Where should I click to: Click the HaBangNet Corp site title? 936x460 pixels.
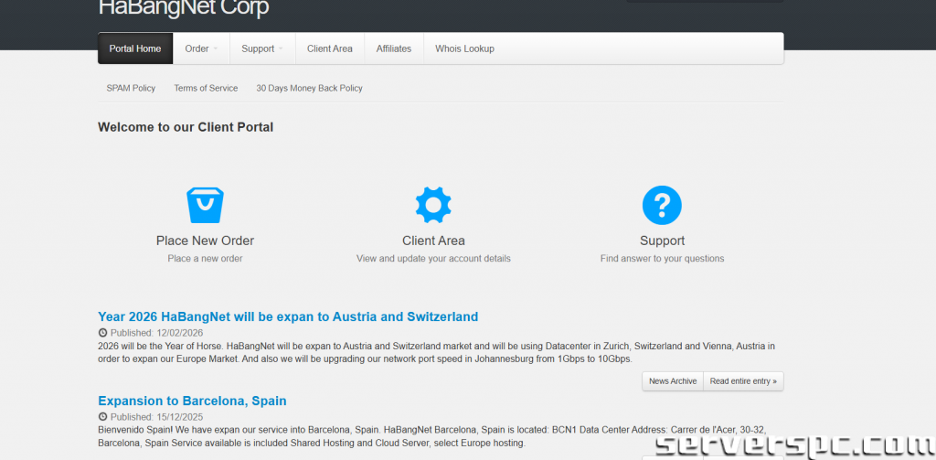(184, 9)
